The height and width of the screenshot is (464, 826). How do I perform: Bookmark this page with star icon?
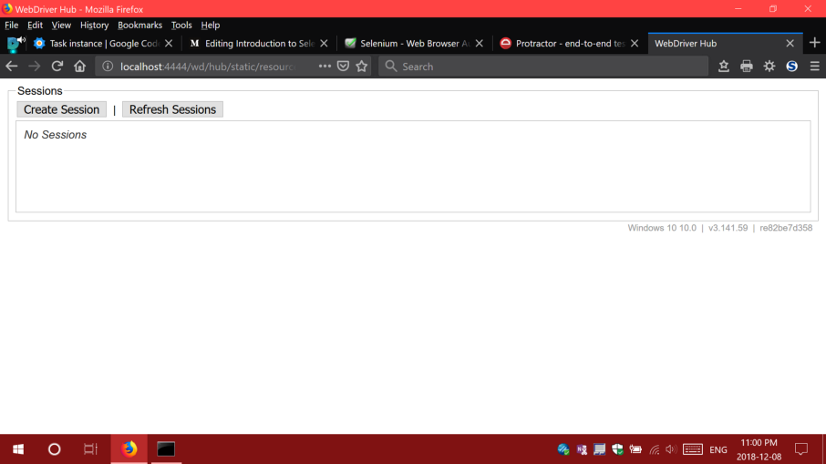point(361,67)
